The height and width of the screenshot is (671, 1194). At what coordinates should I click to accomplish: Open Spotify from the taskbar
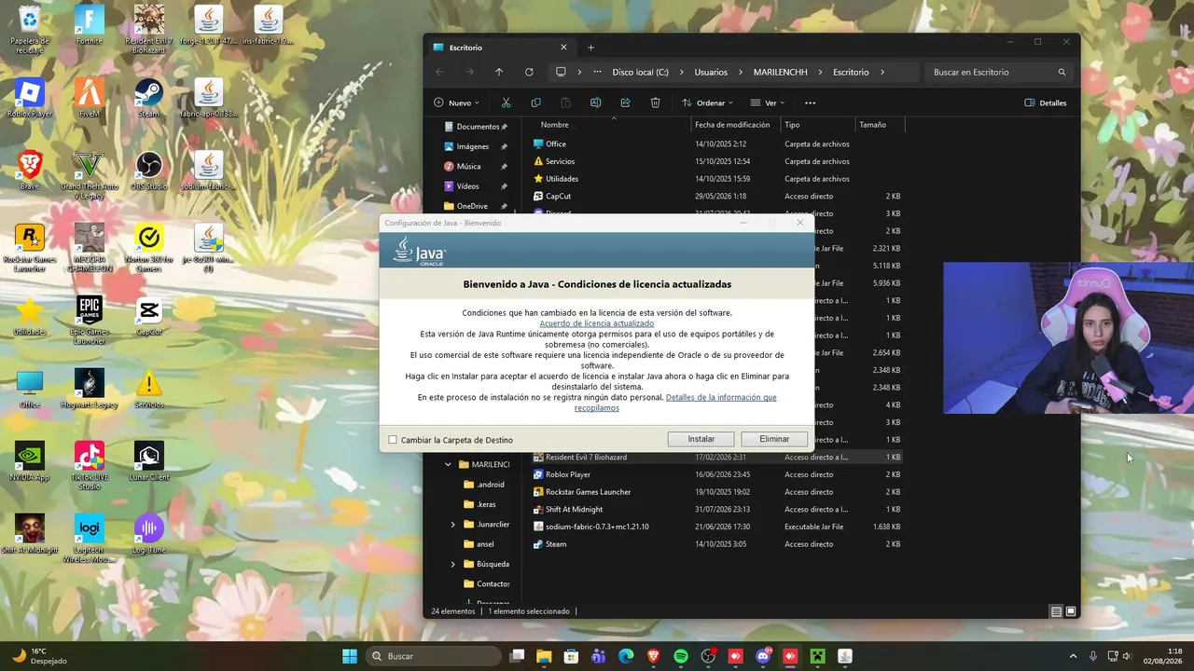click(x=681, y=656)
